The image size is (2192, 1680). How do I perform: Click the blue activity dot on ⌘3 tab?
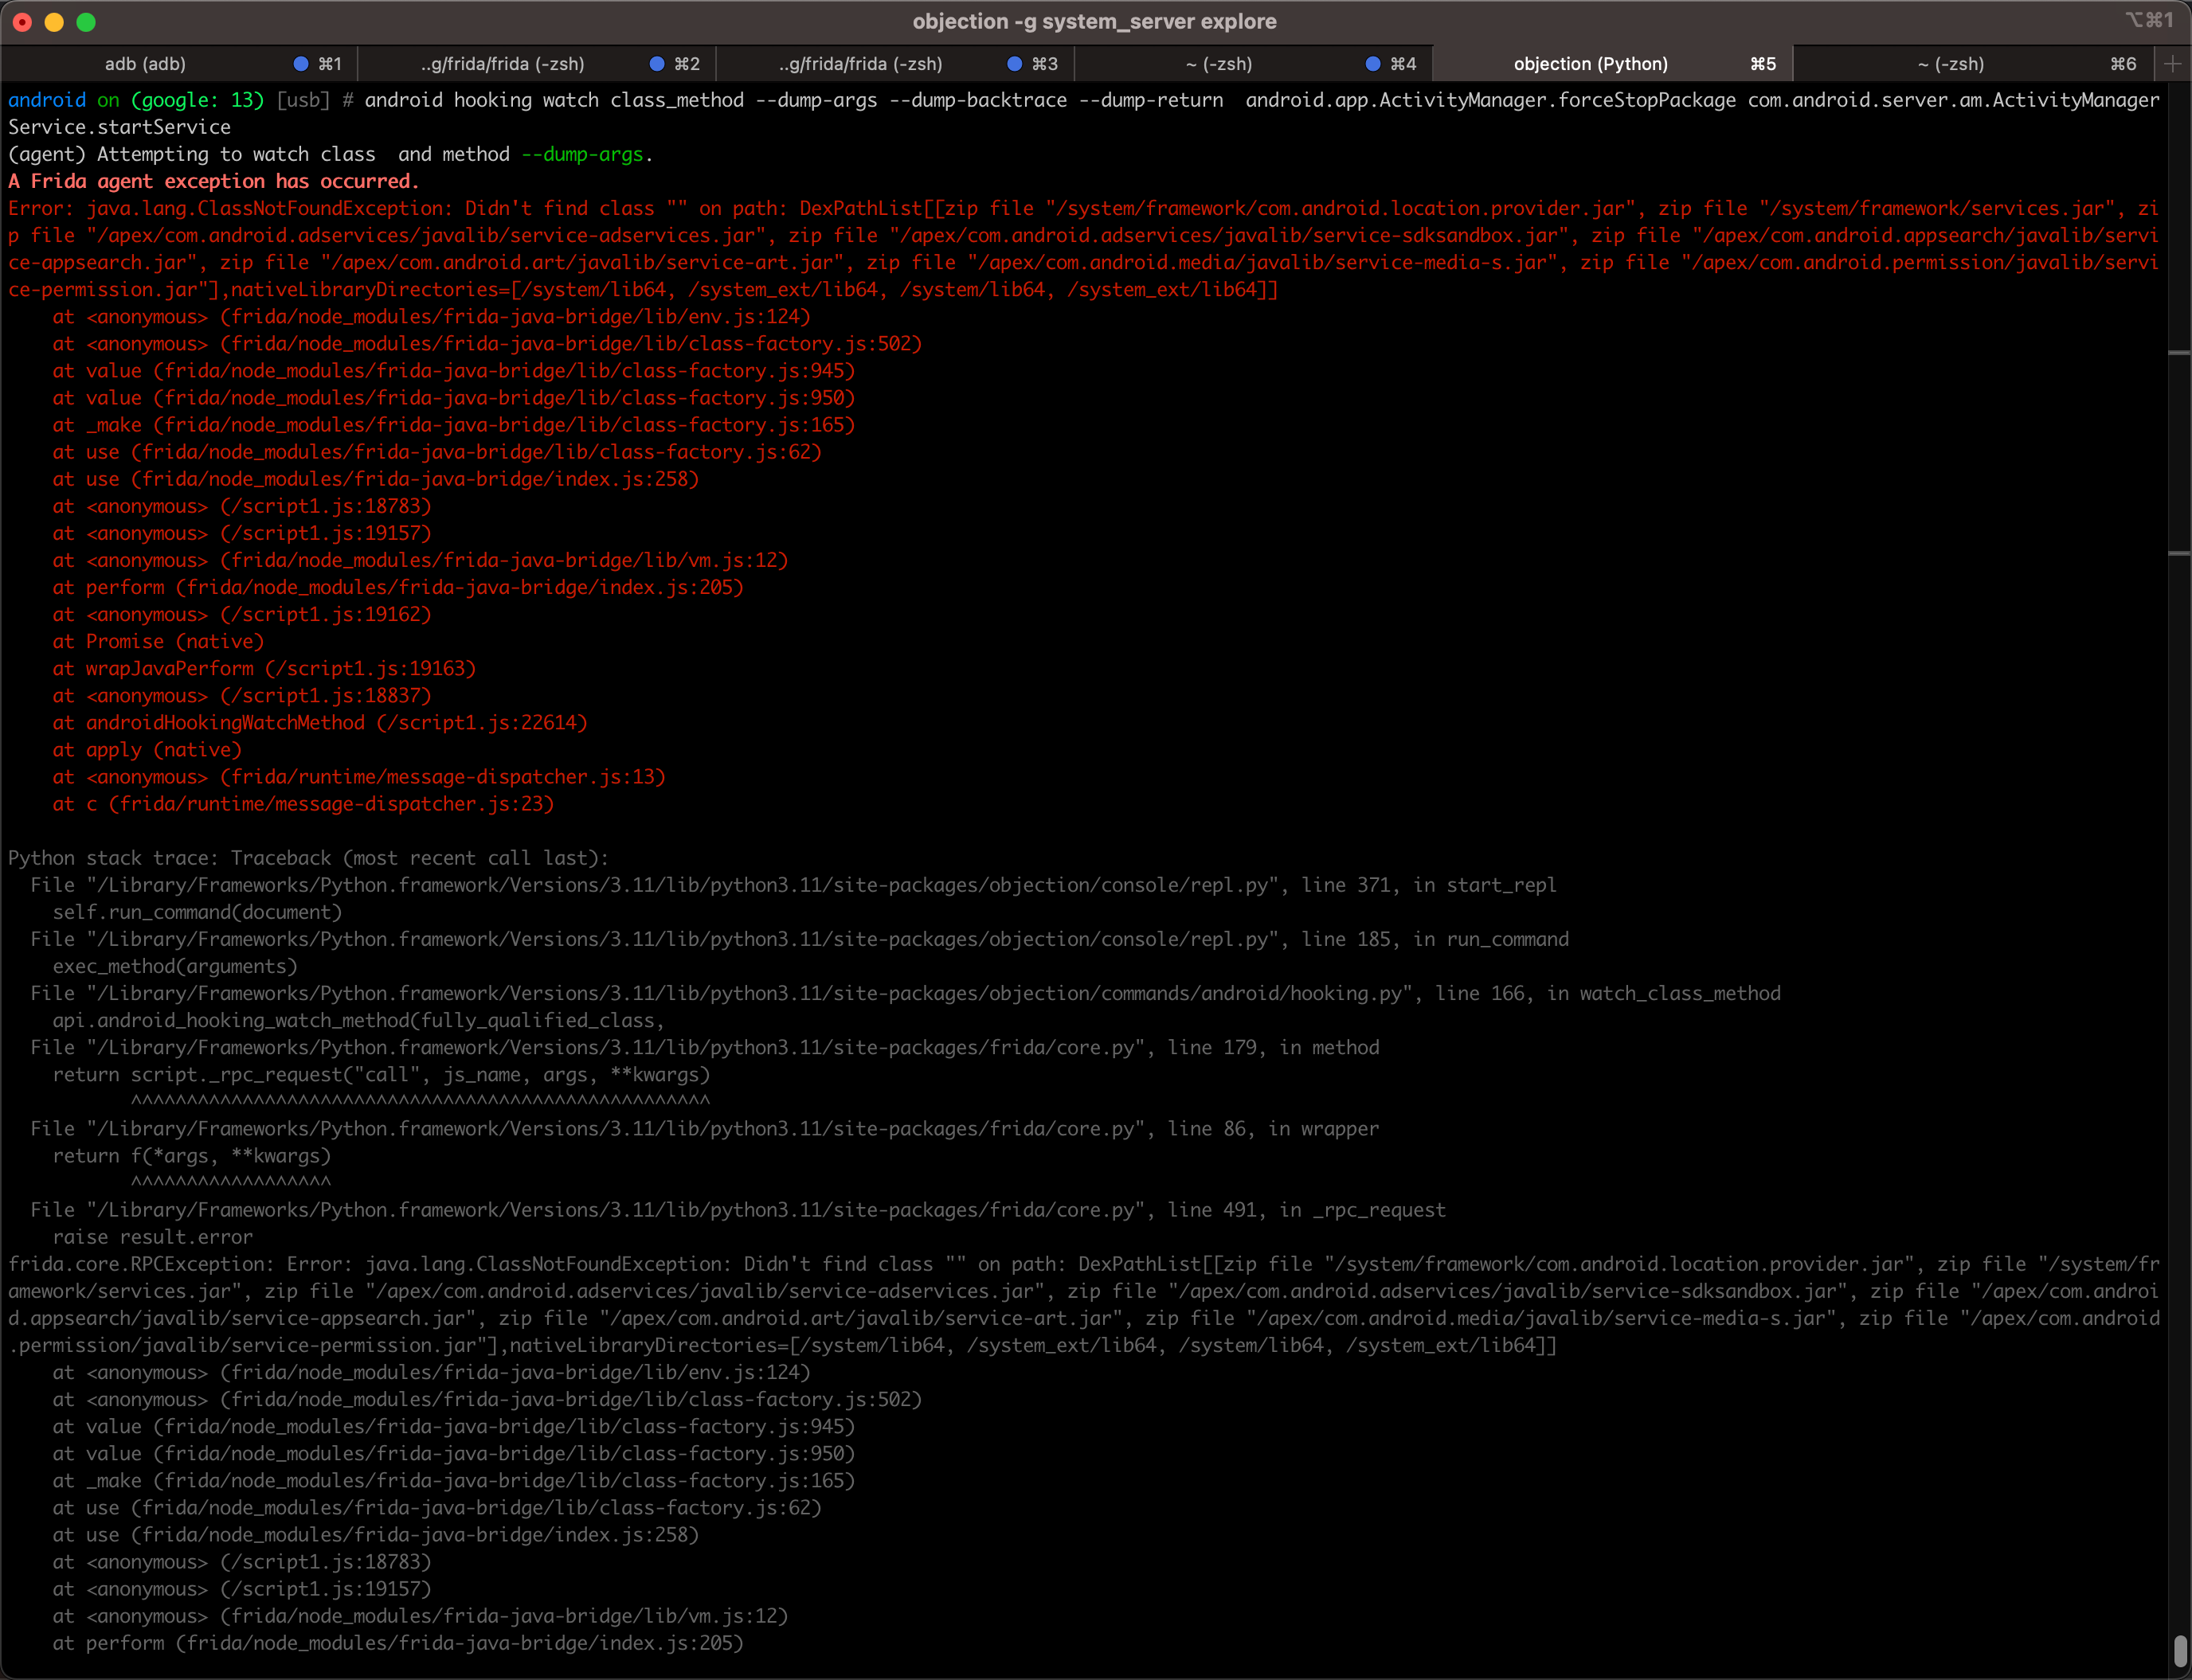(x=1015, y=64)
